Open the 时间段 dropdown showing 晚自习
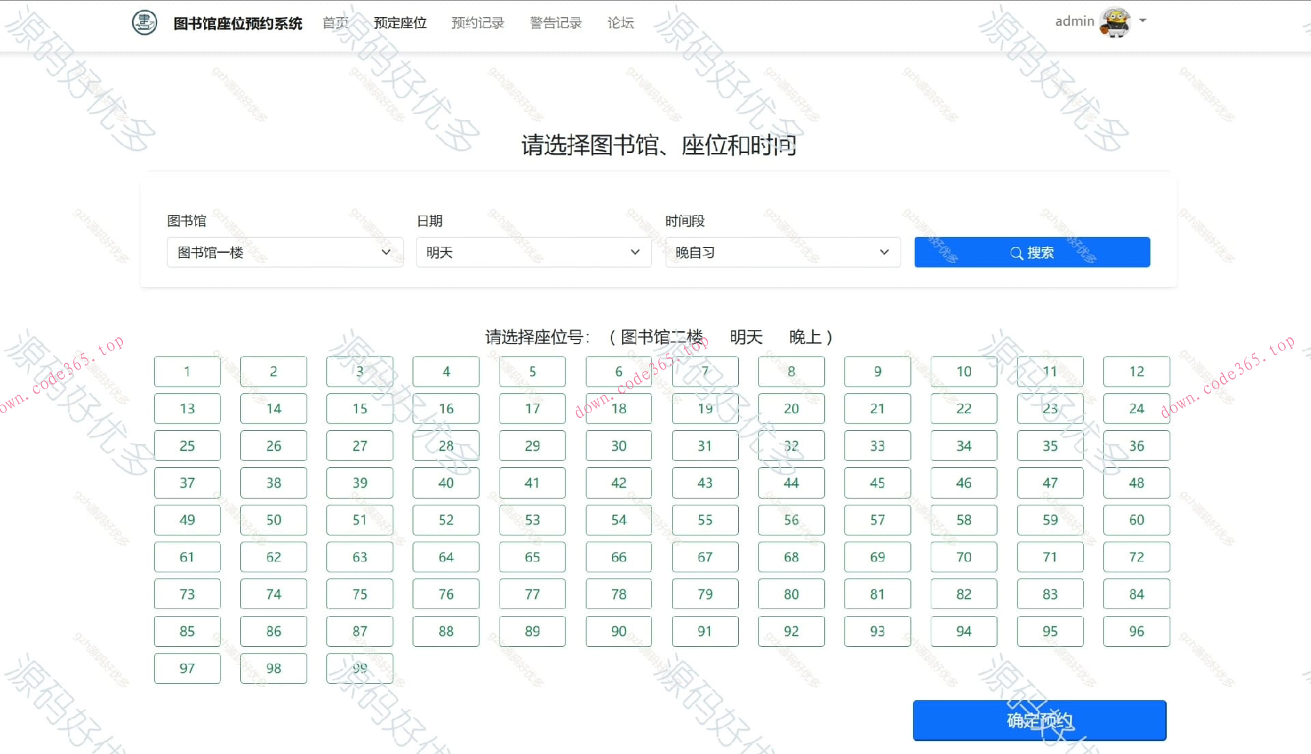This screenshot has width=1311, height=754. (x=783, y=252)
